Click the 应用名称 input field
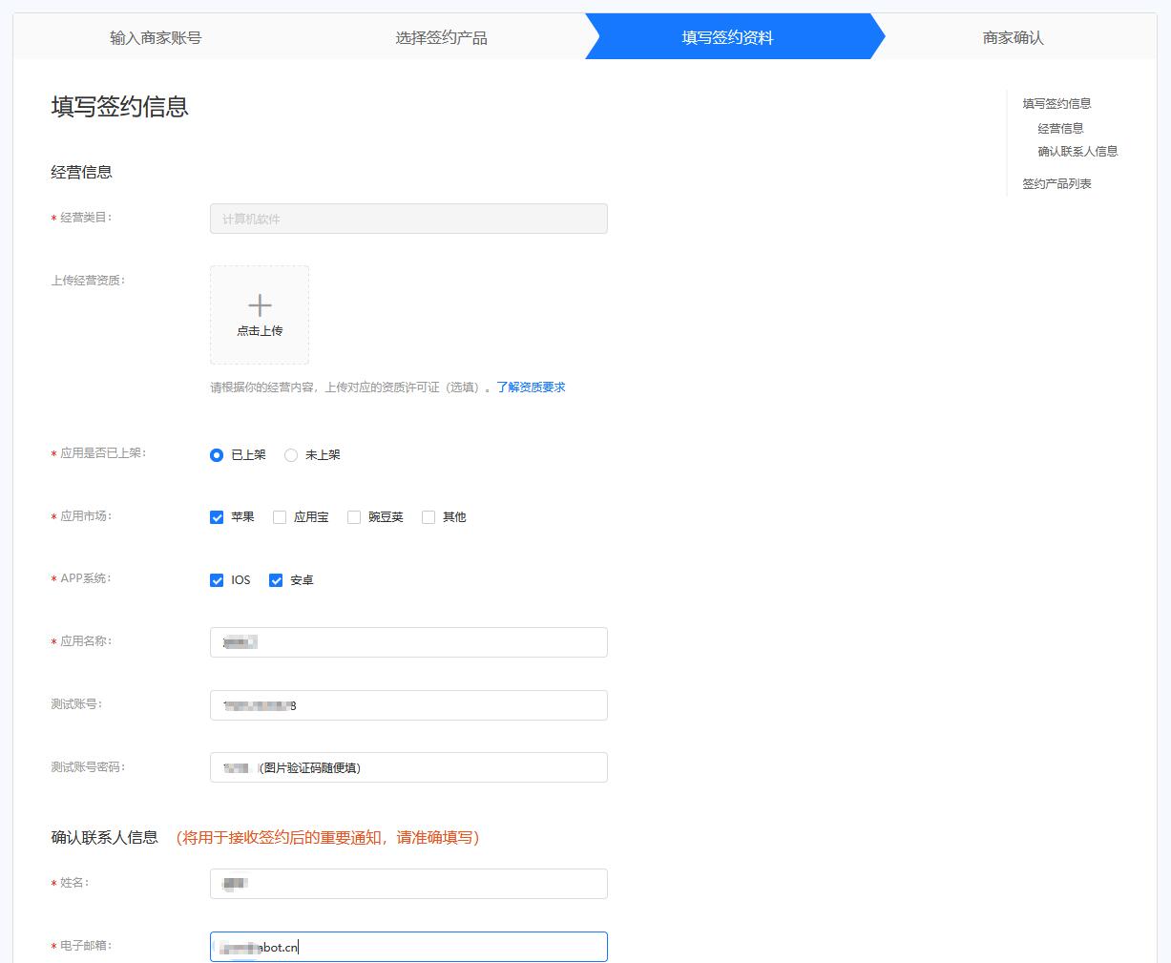The width and height of the screenshot is (1171, 963). (408, 642)
